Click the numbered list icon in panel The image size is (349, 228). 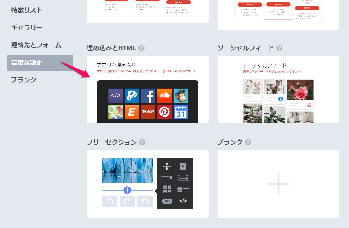click(x=183, y=178)
